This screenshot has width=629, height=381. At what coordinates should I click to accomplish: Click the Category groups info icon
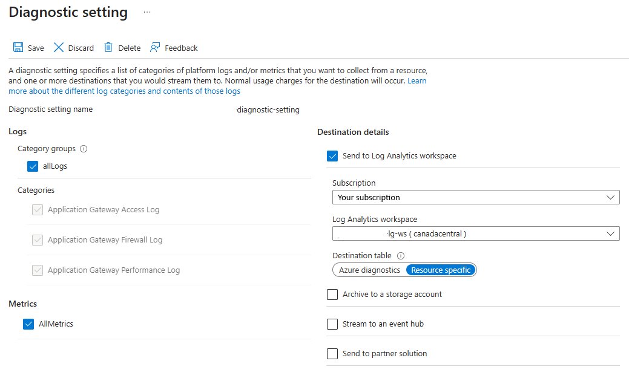pyautogui.click(x=84, y=149)
